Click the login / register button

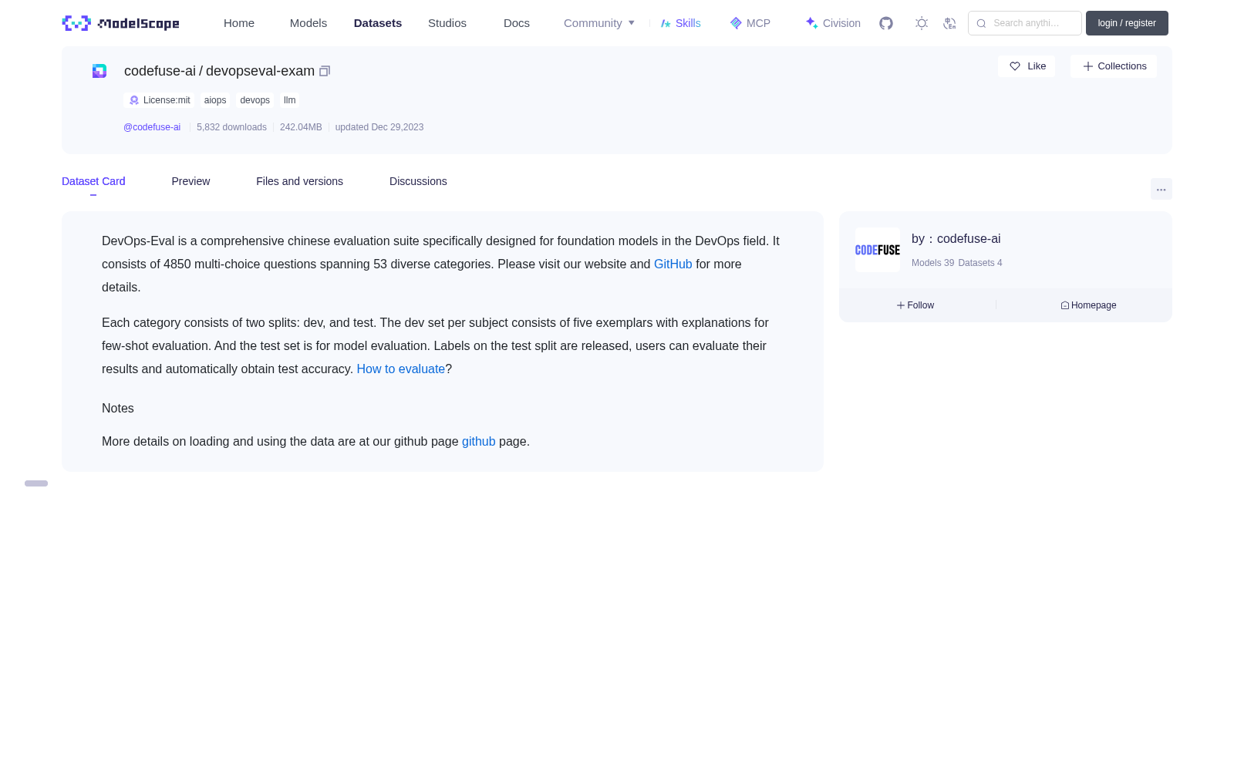click(1127, 23)
